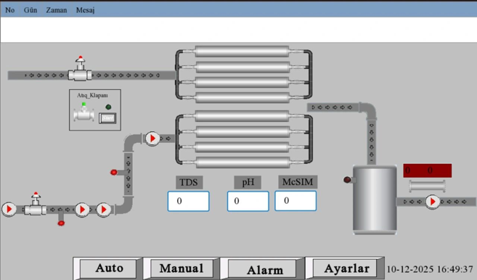Select the bottom membrane tube of the lower bank
Viewport: 477px width, 280px height.
242,162
